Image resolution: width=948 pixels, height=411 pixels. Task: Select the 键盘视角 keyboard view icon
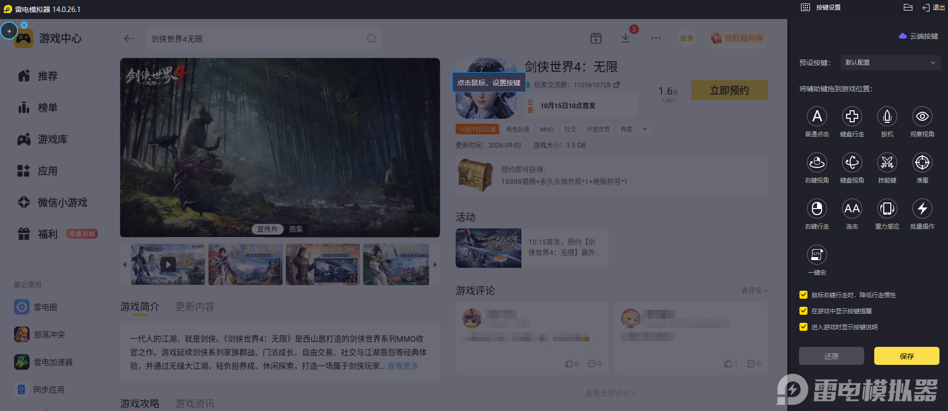click(852, 162)
